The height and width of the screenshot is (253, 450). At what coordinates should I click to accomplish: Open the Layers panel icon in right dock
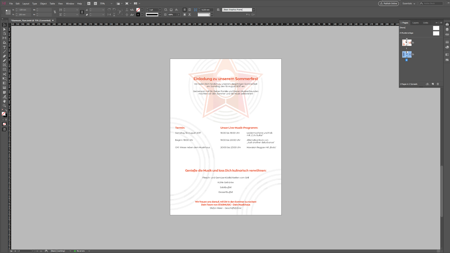[447, 30]
